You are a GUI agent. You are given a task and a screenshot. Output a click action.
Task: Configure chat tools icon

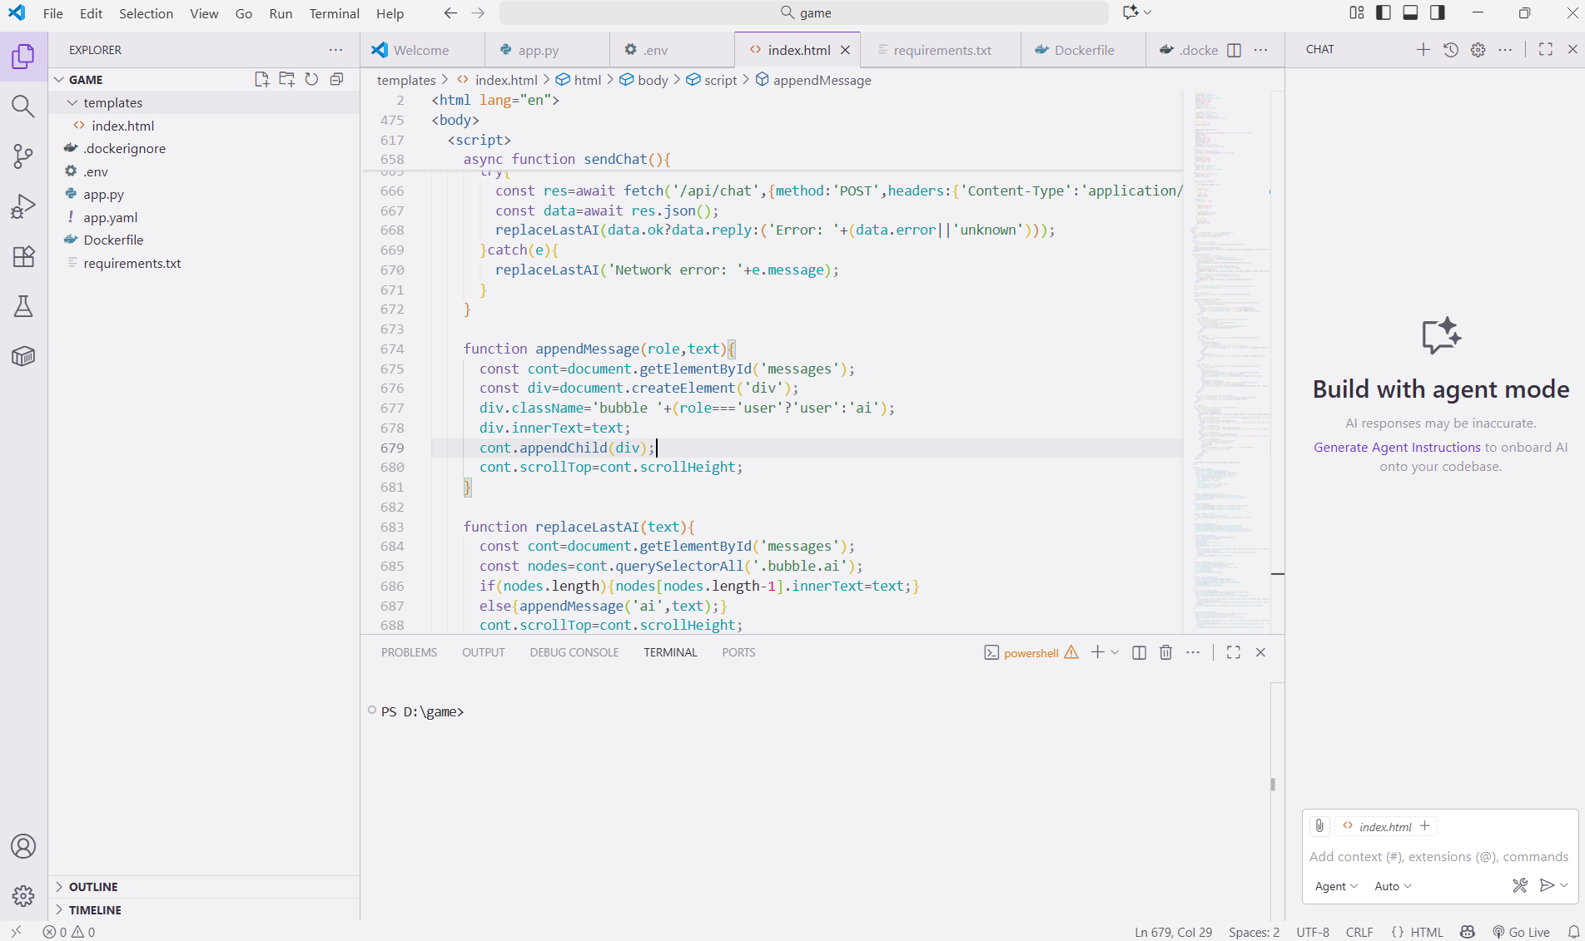tap(1520, 885)
